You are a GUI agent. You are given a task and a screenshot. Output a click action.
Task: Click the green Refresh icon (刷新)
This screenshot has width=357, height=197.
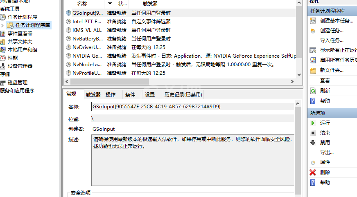point(313,91)
